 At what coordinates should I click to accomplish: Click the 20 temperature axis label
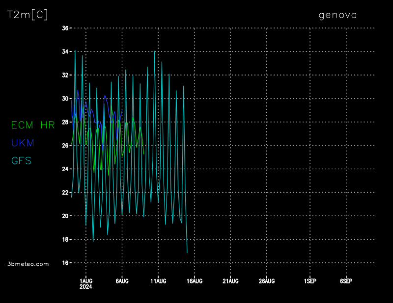[65, 216]
